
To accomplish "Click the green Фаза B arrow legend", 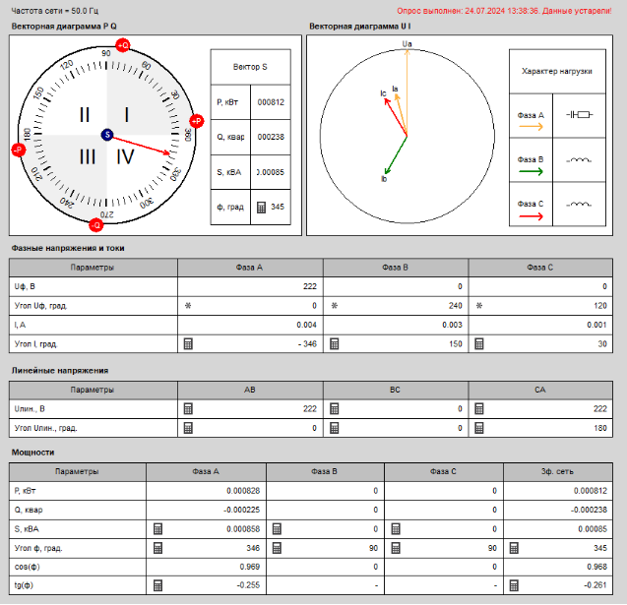I will click(531, 172).
